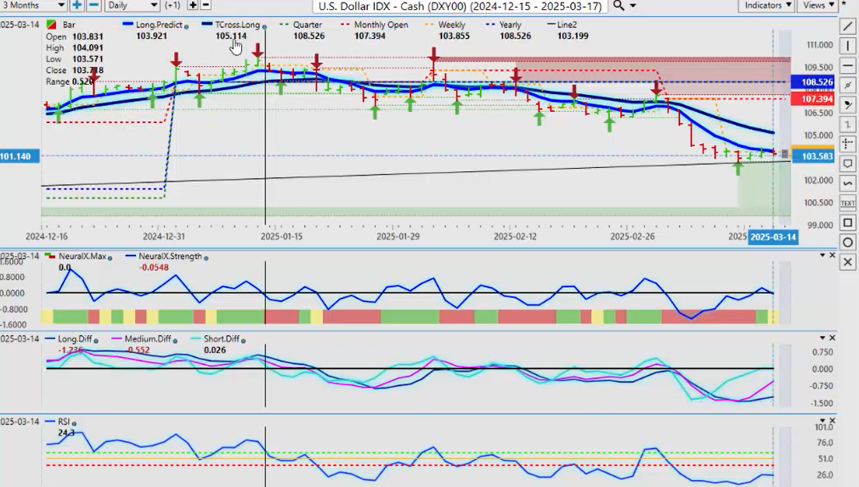Toggle the TCross.Long indicator dot
Viewport: 859px width, 487px height.
[265, 25]
